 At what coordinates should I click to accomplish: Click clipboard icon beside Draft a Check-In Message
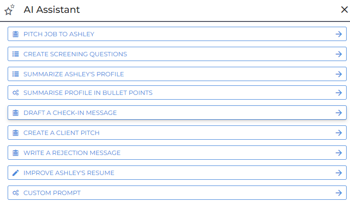click(x=16, y=113)
